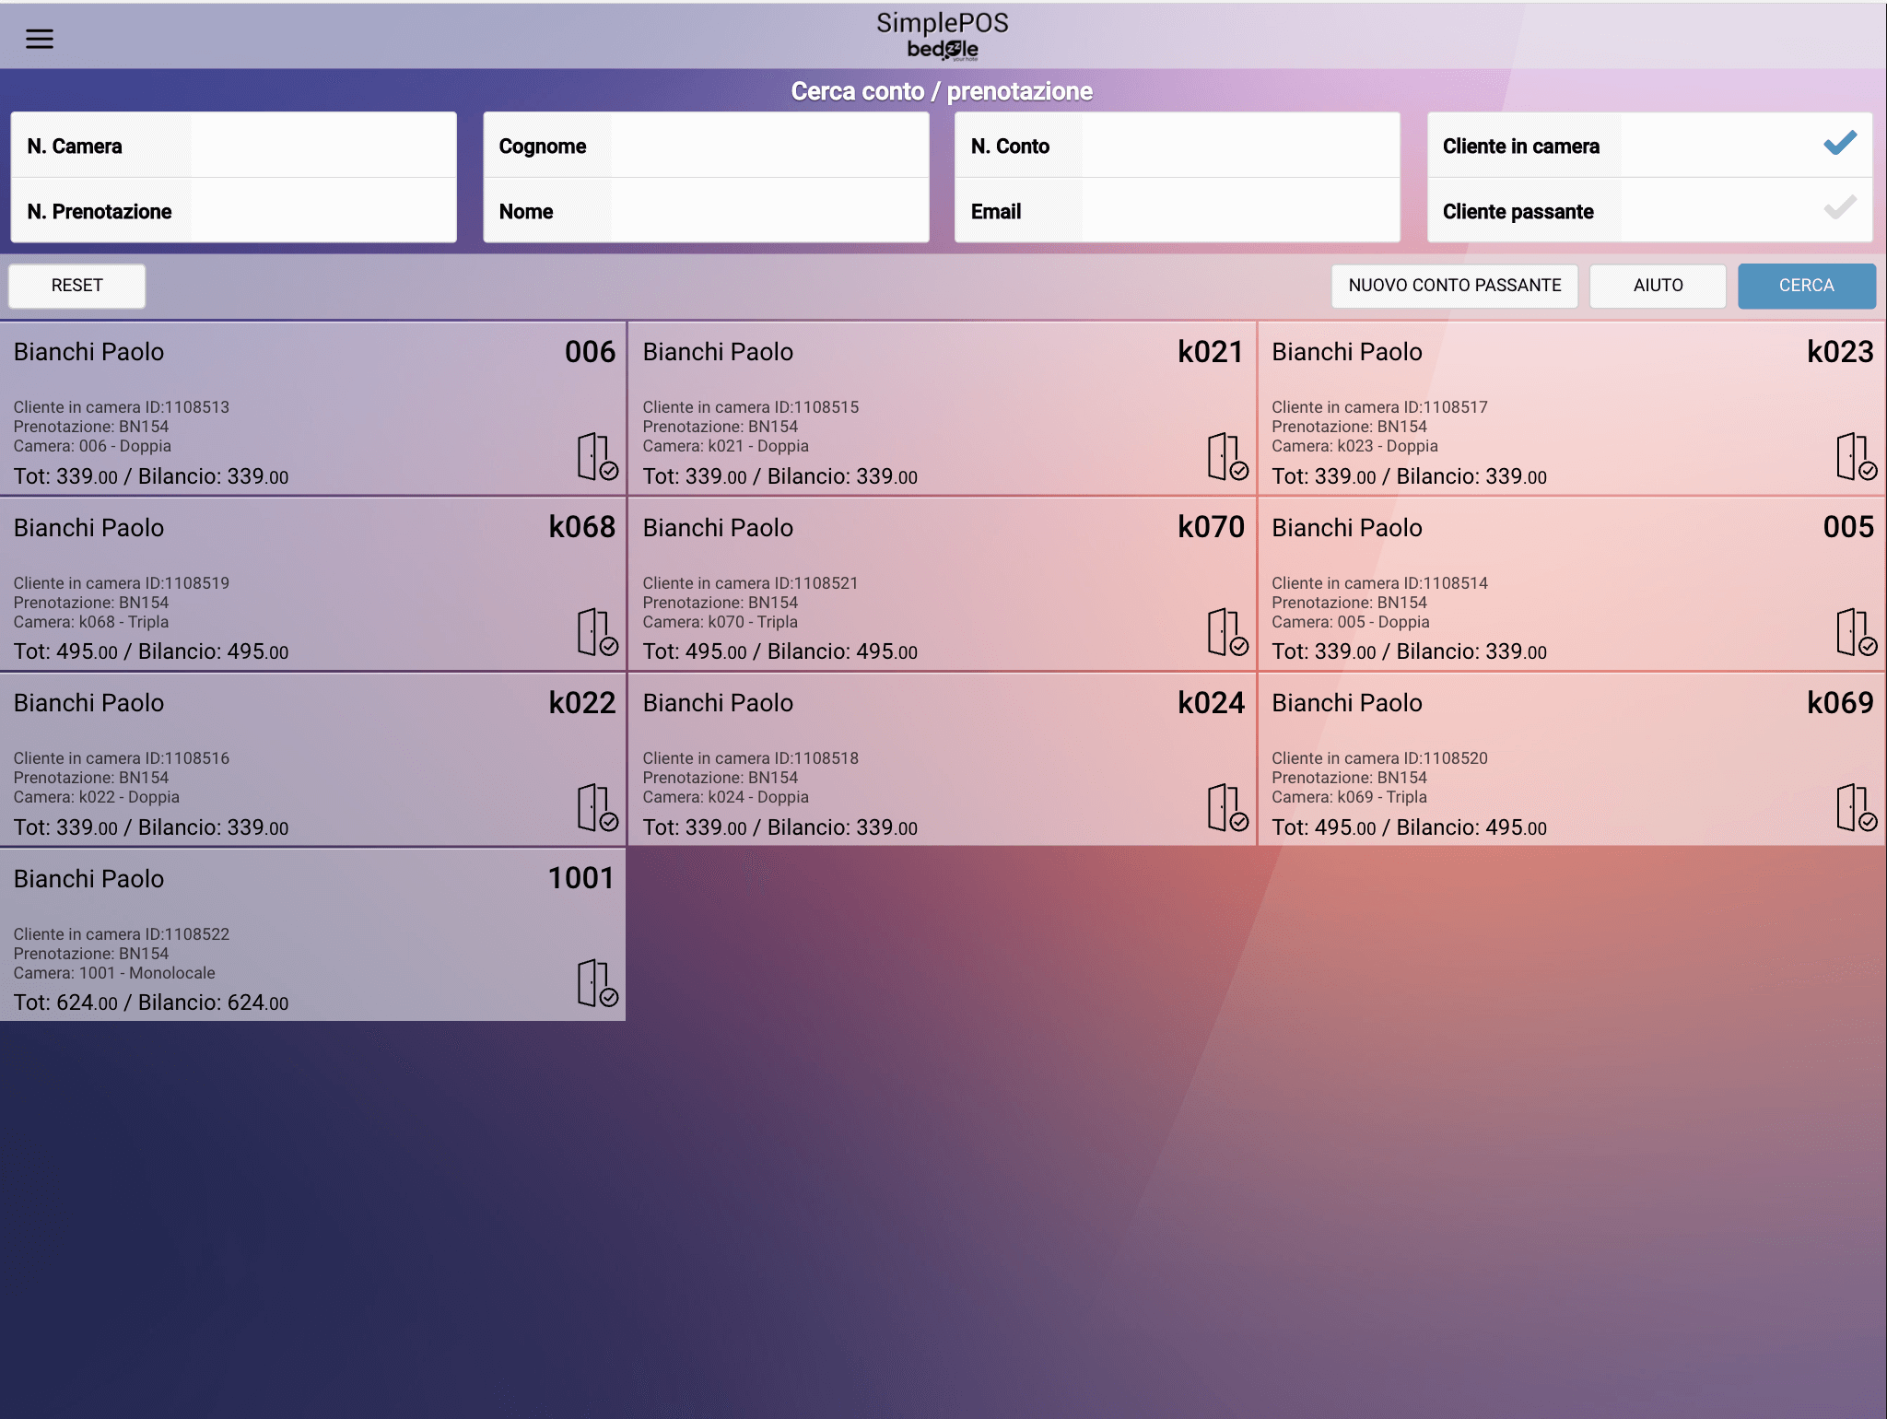Click door icon on room k069 card
1887x1419 pixels.
[x=1856, y=808]
